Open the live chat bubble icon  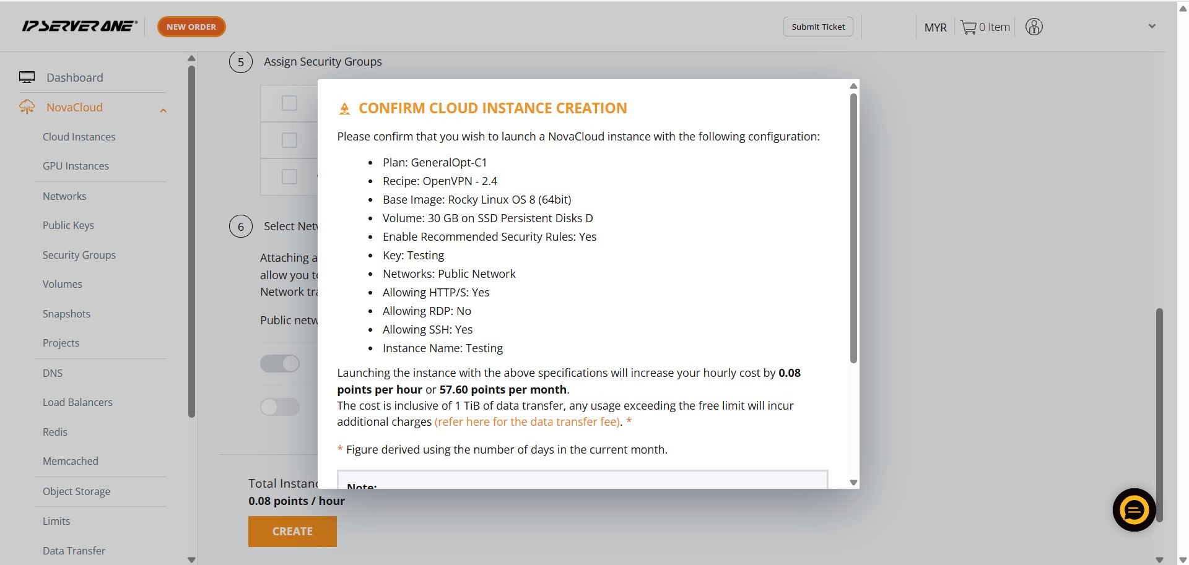click(1134, 510)
